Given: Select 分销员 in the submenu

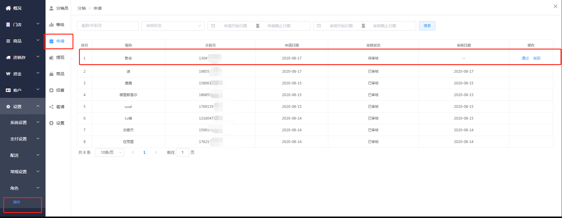Looking at the screenshot, I should point(62,8).
